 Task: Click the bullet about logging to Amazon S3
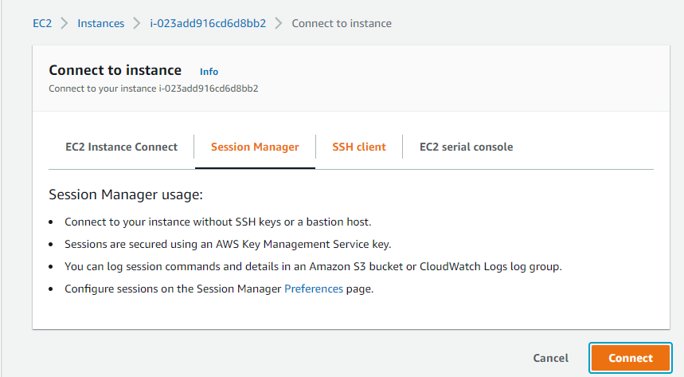coord(313,266)
